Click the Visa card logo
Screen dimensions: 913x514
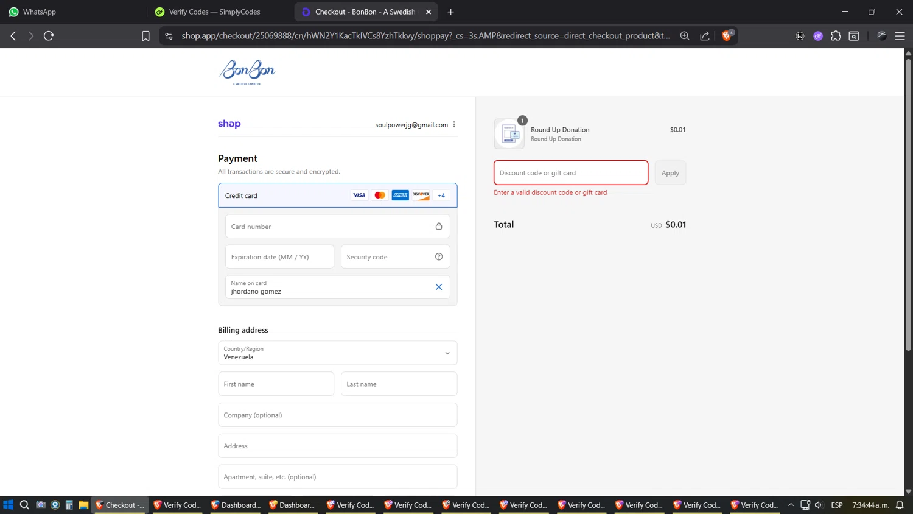click(x=359, y=195)
